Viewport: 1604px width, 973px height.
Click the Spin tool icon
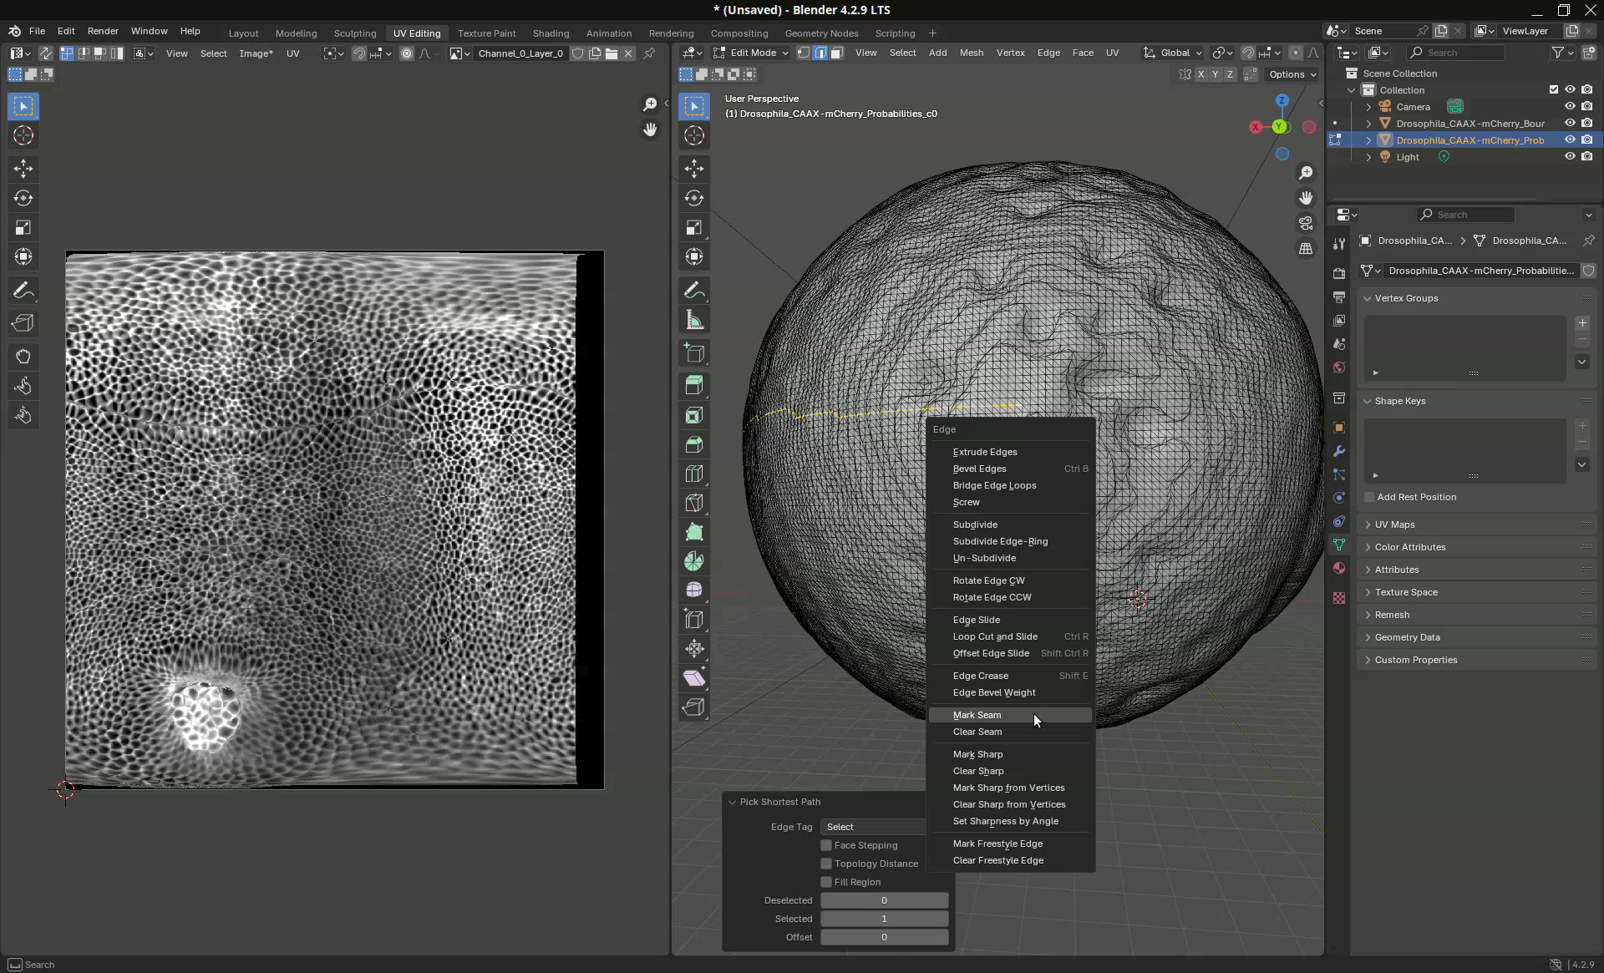pos(693,561)
